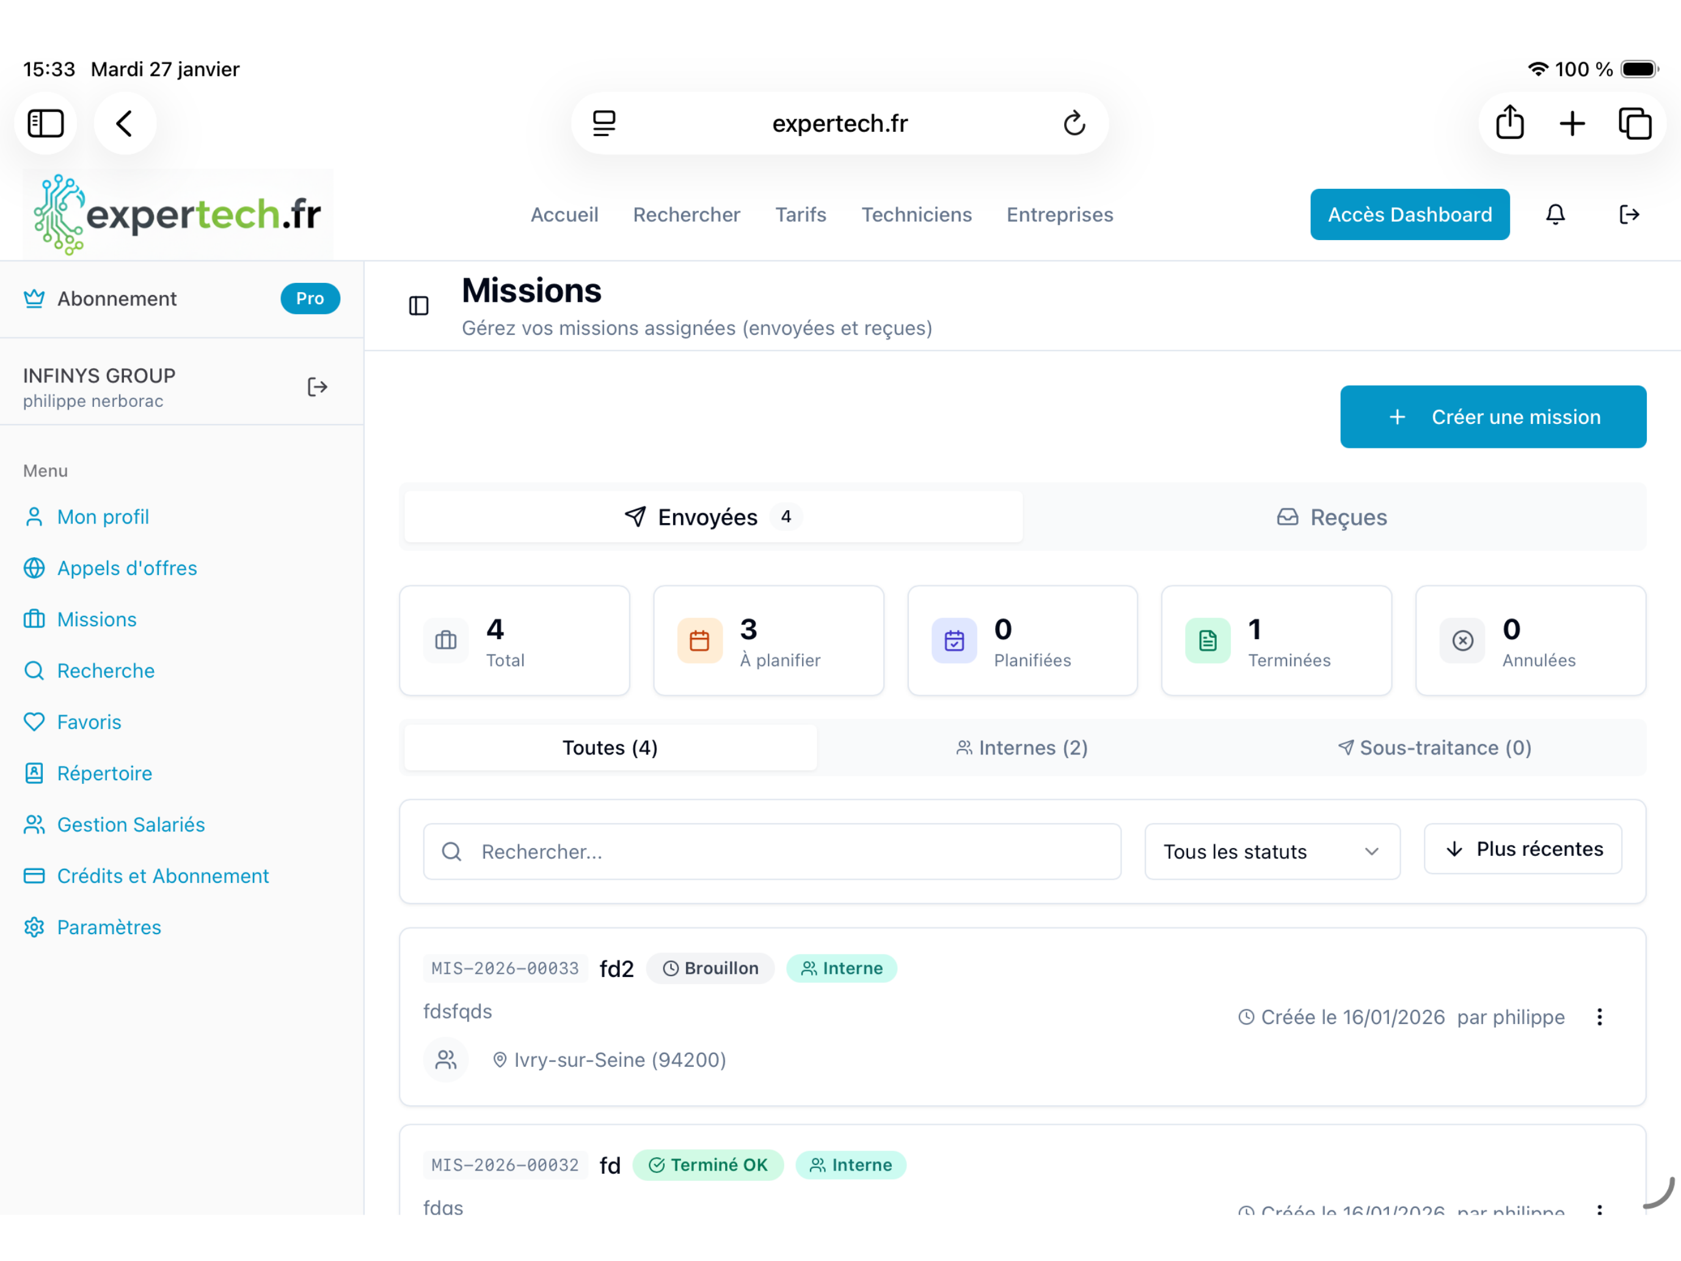The image size is (1681, 1261).
Task: Click Créer une mission button
Action: click(x=1493, y=417)
